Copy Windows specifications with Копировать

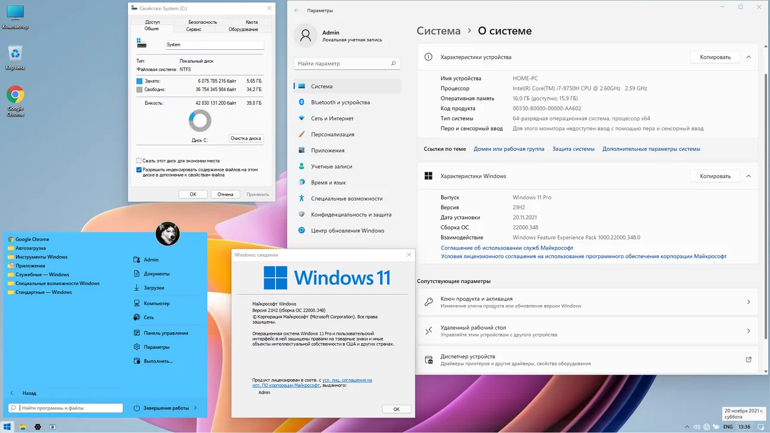(x=715, y=176)
